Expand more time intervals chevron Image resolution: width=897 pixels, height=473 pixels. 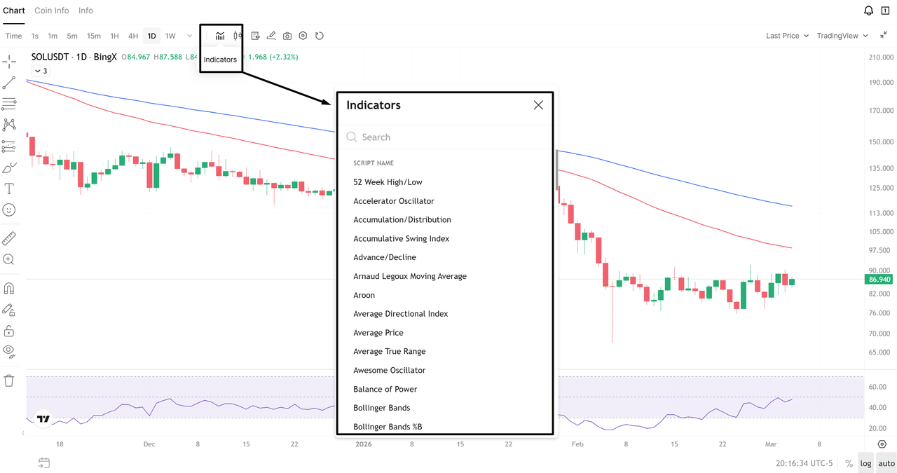pos(189,36)
